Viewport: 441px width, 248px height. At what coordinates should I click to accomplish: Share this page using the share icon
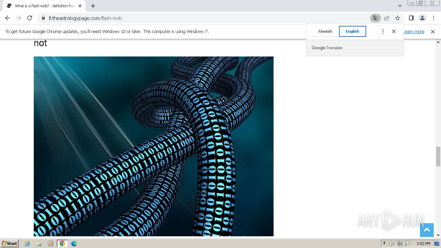coord(387,18)
